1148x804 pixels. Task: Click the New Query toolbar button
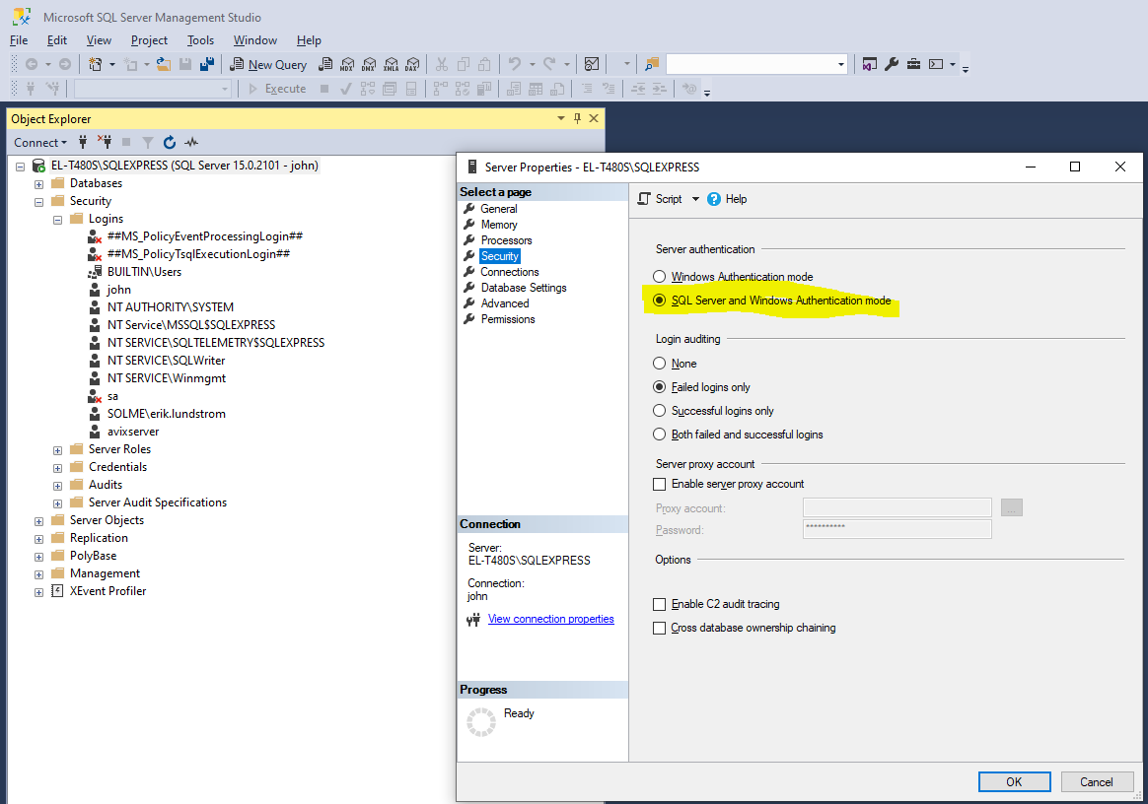click(268, 64)
